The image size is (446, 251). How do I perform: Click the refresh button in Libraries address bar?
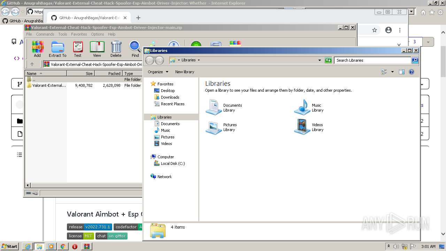tap(328, 60)
